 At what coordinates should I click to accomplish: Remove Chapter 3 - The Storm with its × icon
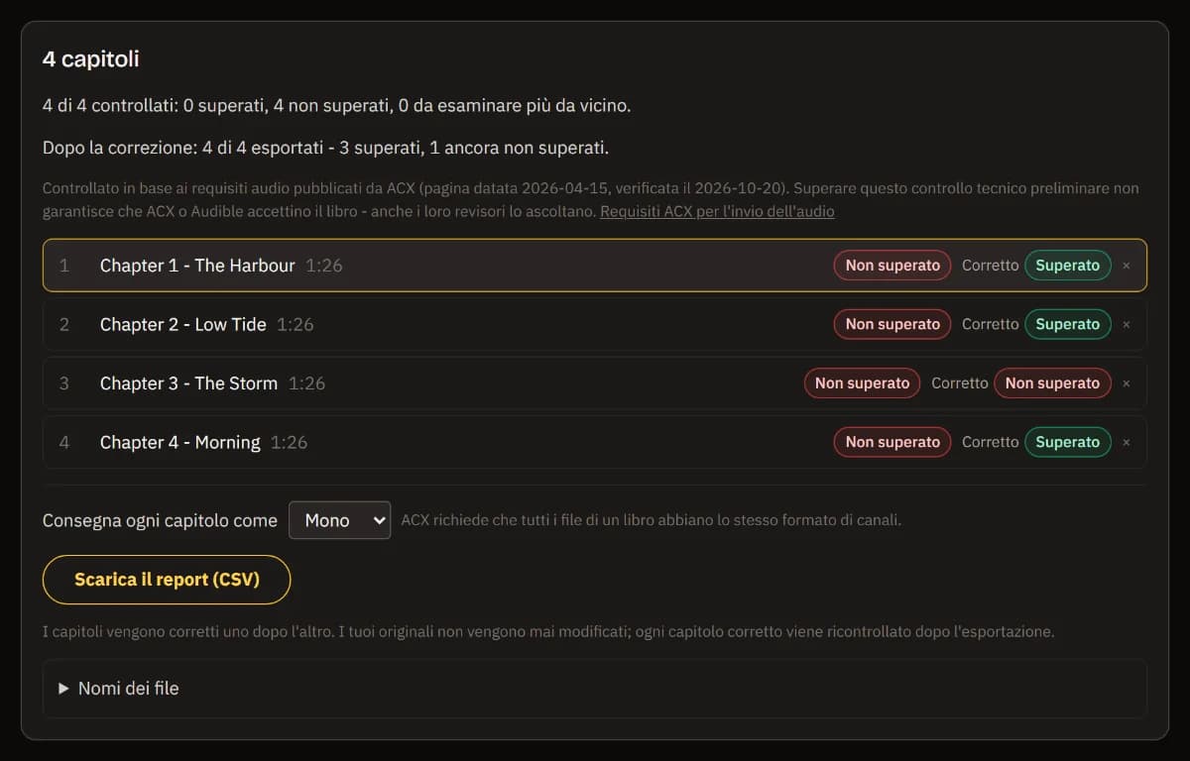pos(1126,383)
